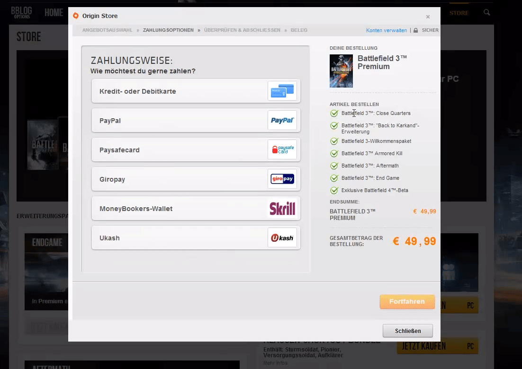Click checkmark beside Battlefield 3 Armored Kill
522x369 pixels.
tap(334, 154)
